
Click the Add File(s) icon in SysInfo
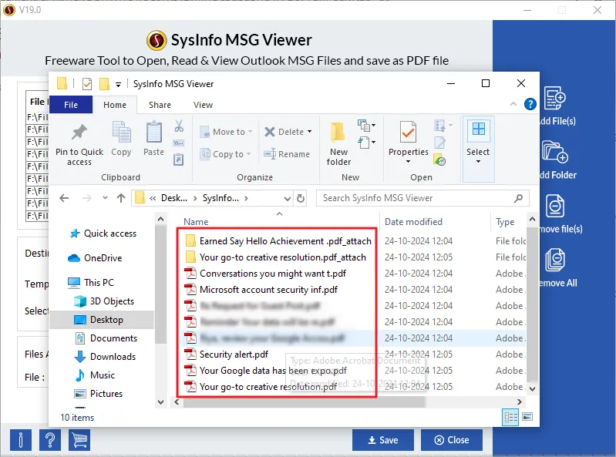pyautogui.click(x=555, y=98)
